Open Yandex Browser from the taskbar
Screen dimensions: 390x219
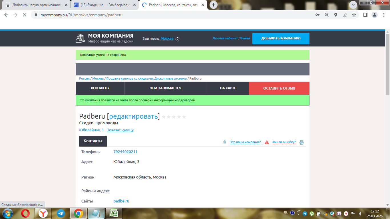pyautogui.click(x=43, y=213)
